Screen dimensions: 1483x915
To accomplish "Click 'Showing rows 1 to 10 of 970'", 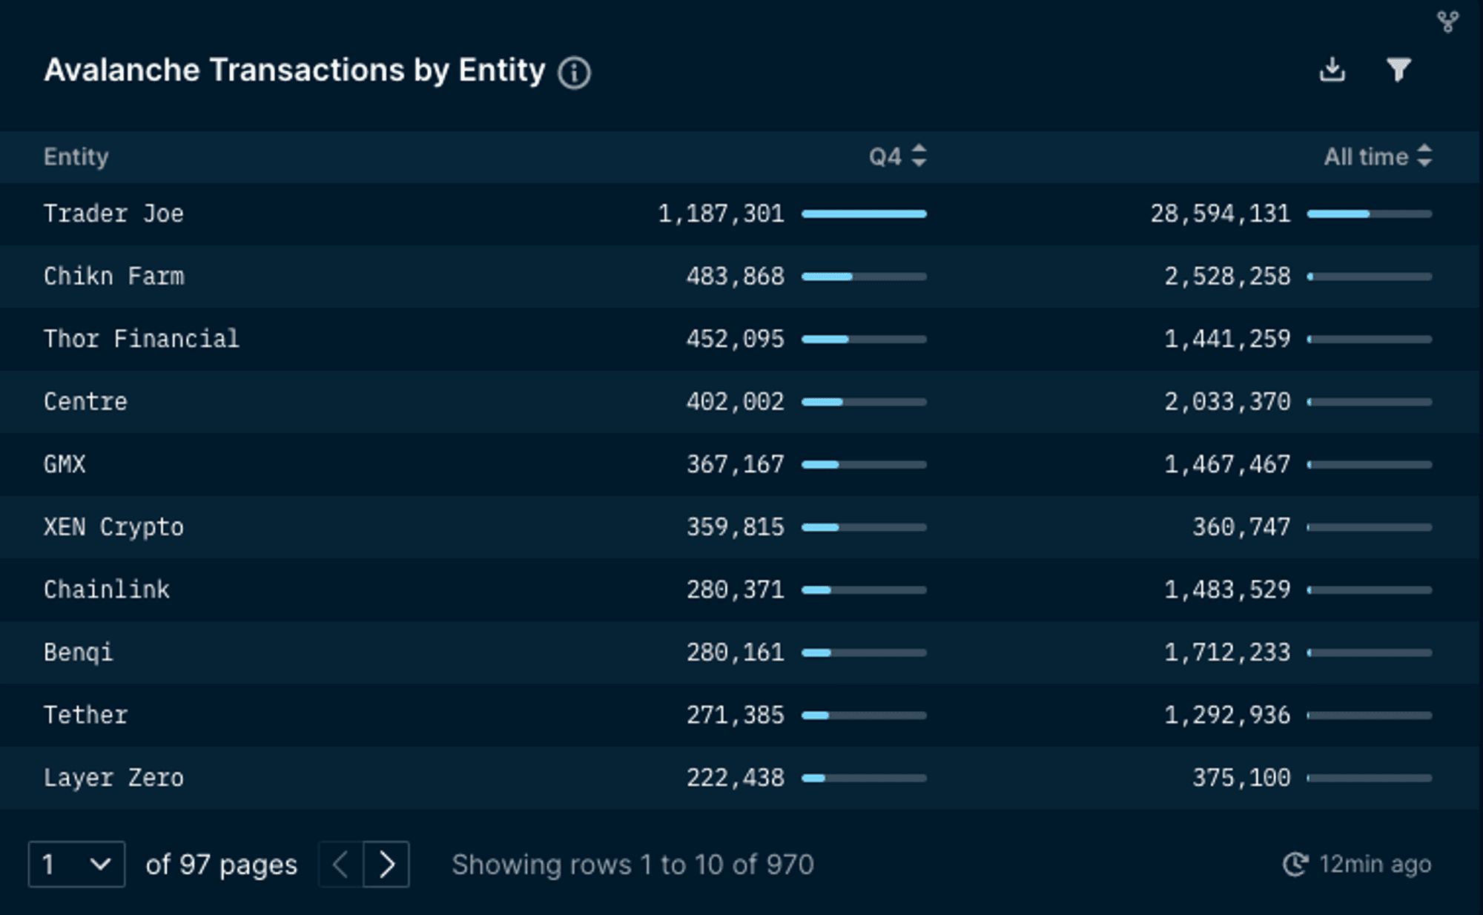I will tap(633, 865).
